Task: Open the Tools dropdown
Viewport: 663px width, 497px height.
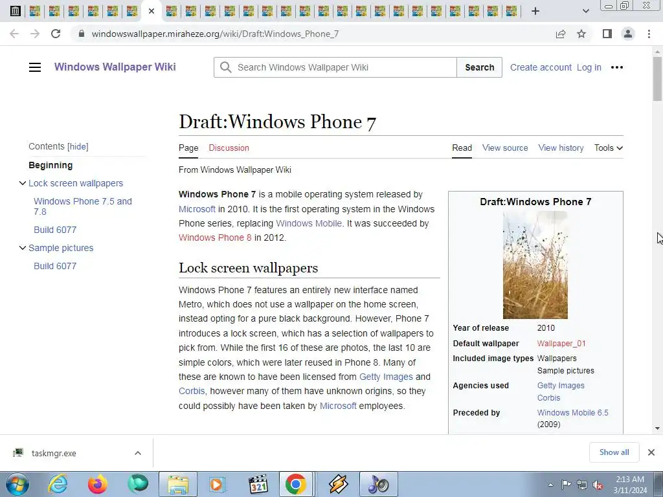Action: [x=608, y=148]
